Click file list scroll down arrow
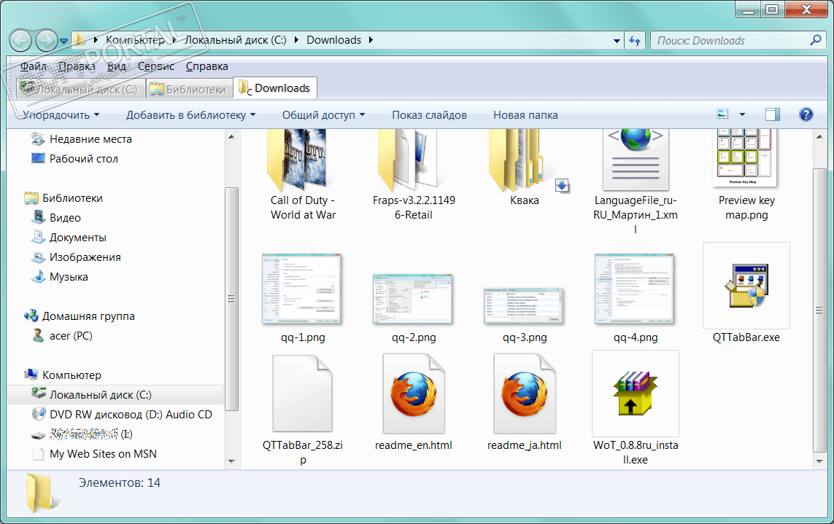 click(x=819, y=461)
